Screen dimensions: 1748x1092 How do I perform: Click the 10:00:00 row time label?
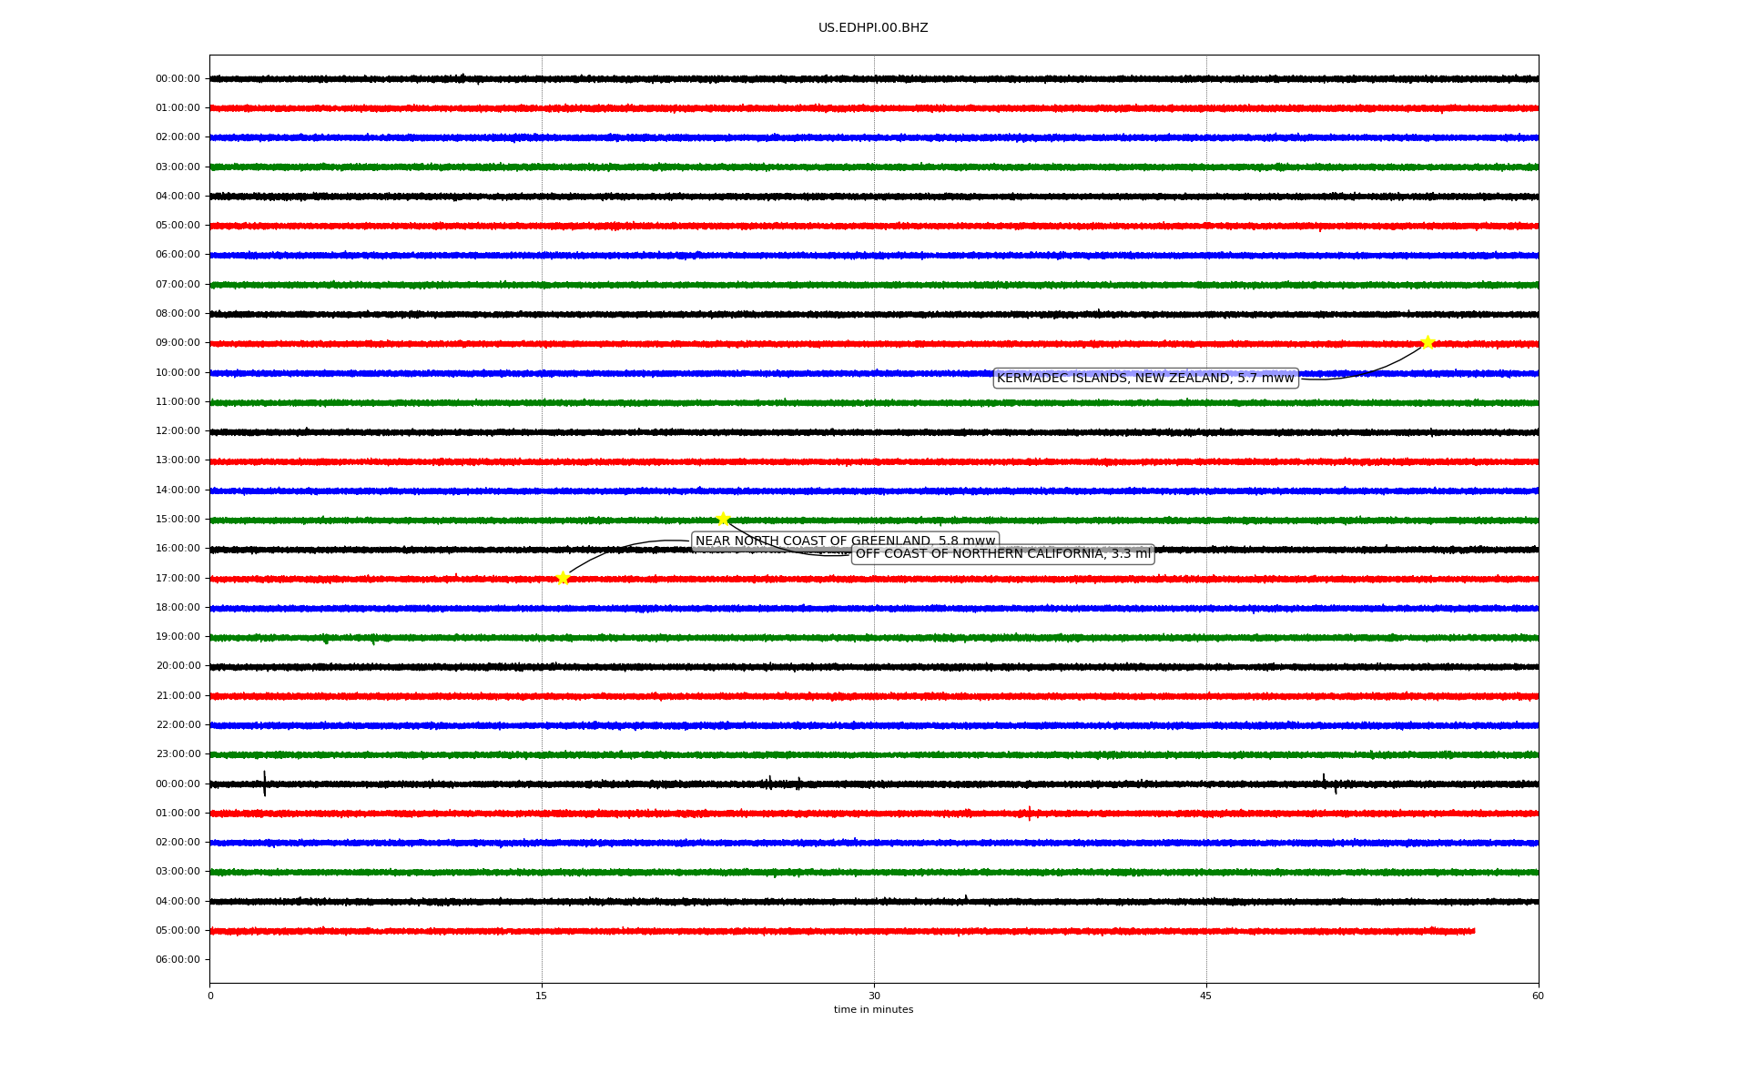tap(178, 373)
